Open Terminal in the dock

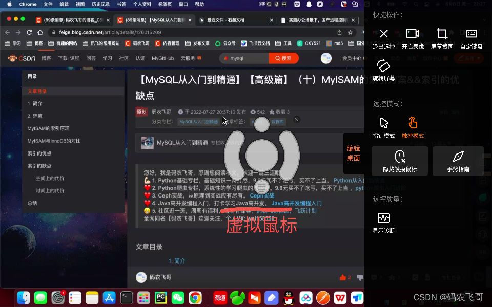tap(127, 298)
